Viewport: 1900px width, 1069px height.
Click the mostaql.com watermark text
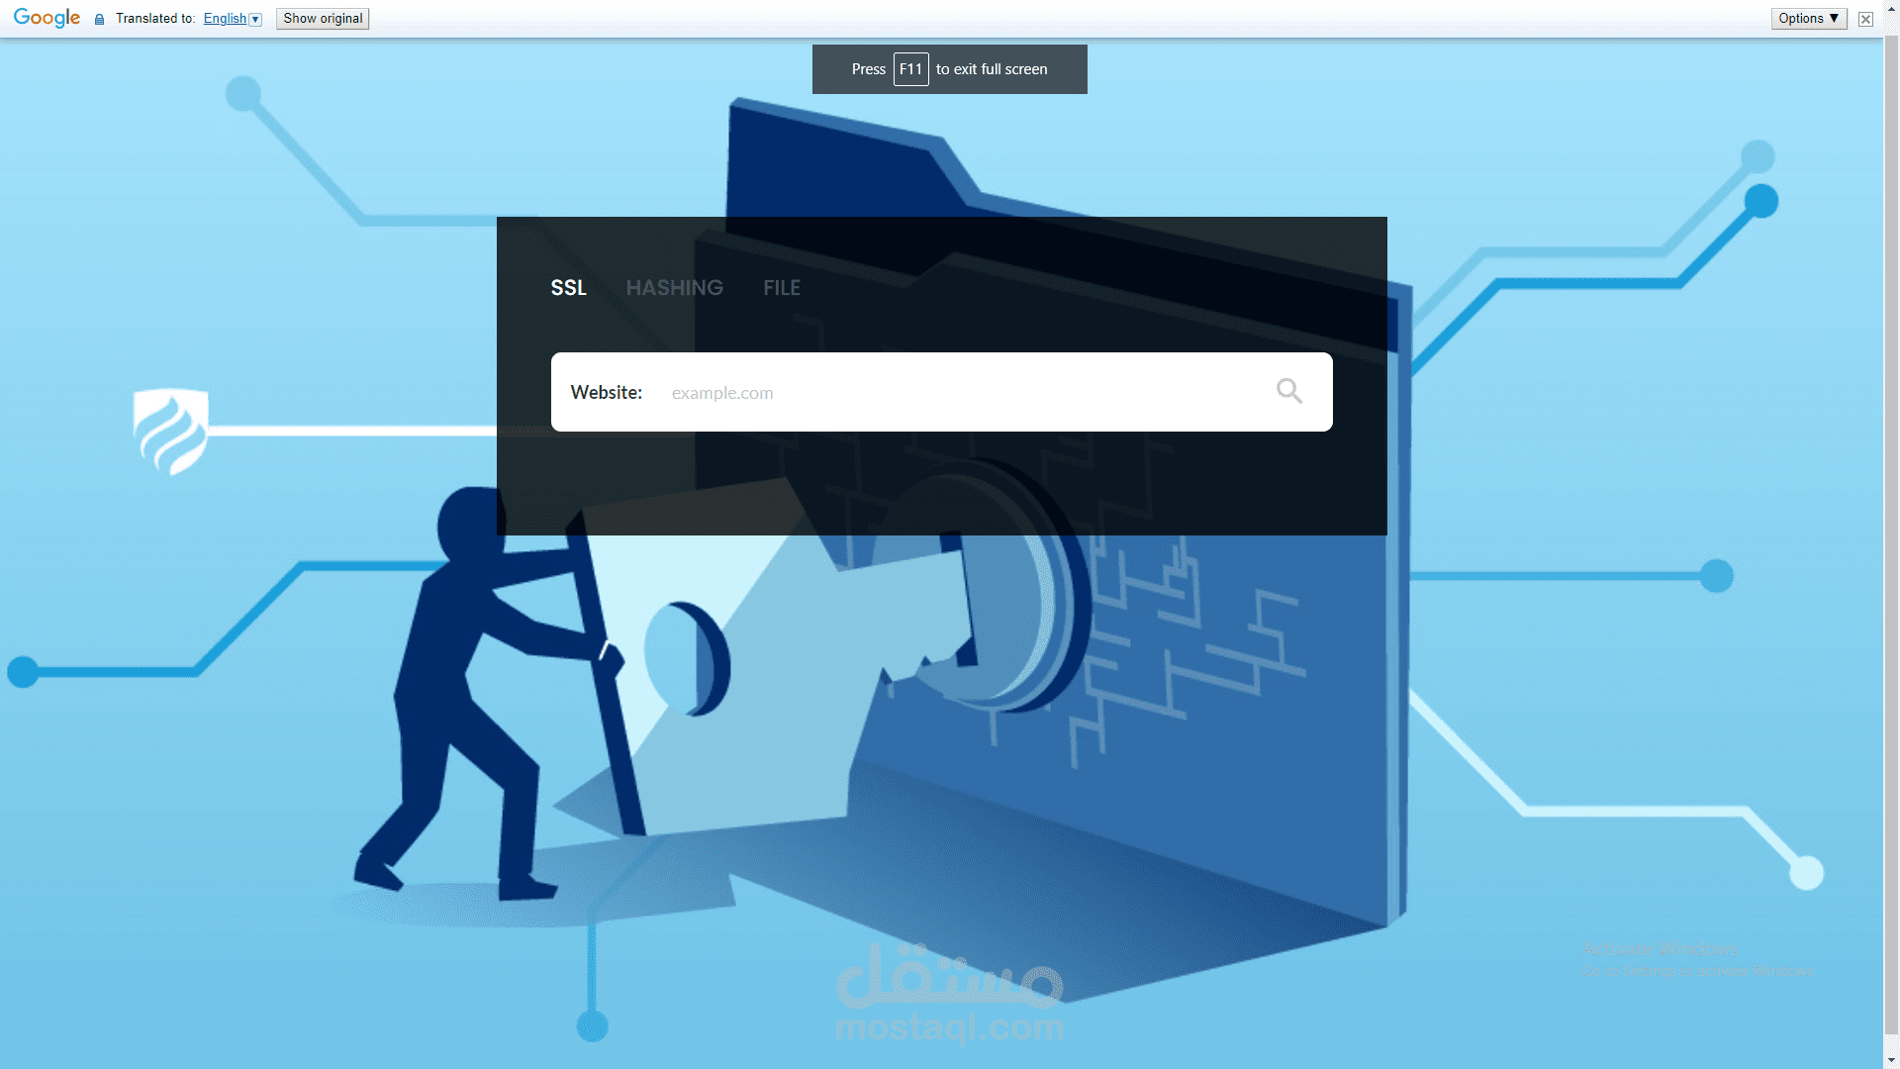949,1027
